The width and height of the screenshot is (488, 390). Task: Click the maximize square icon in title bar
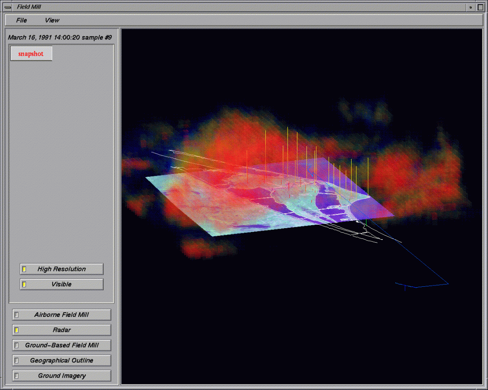(480, 7)
